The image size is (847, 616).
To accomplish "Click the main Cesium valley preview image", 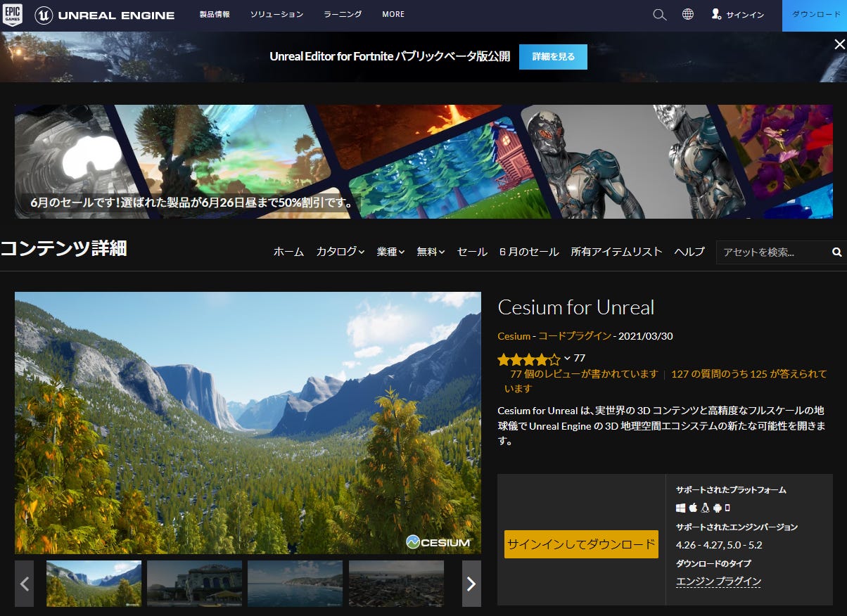I will [x=248, y=423].
